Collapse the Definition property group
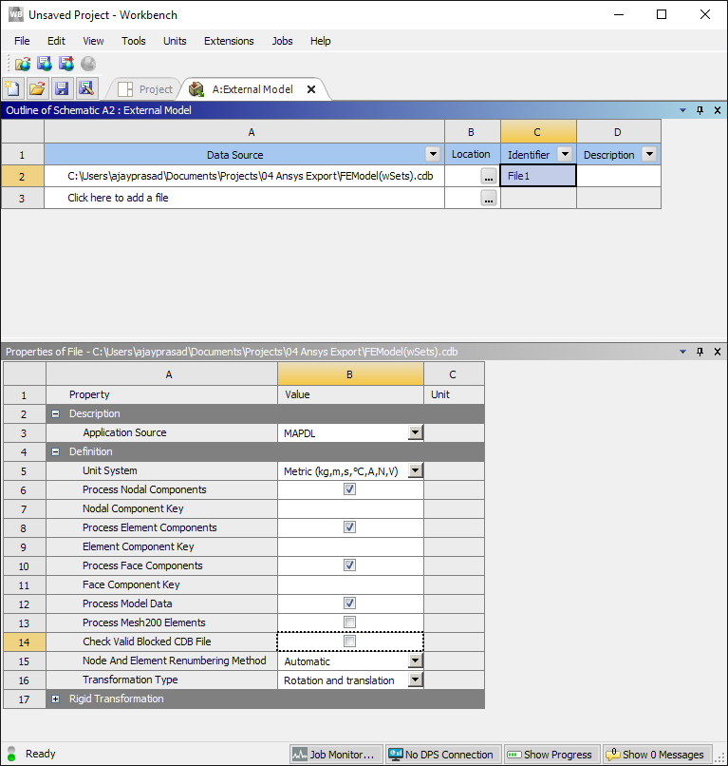728x766 pixels. 56,451
